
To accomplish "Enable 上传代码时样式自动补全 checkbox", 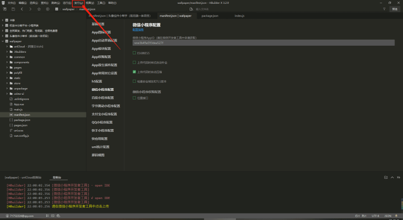I will pos(134,62).
